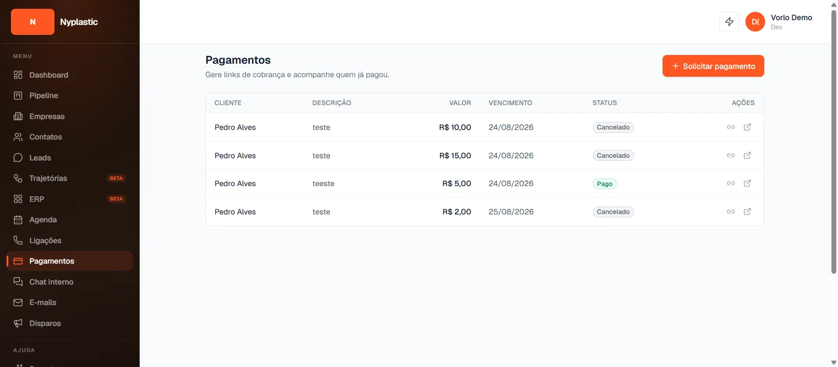Click the Ligações phone icon

pyautogui.click(x=18, y=240)
